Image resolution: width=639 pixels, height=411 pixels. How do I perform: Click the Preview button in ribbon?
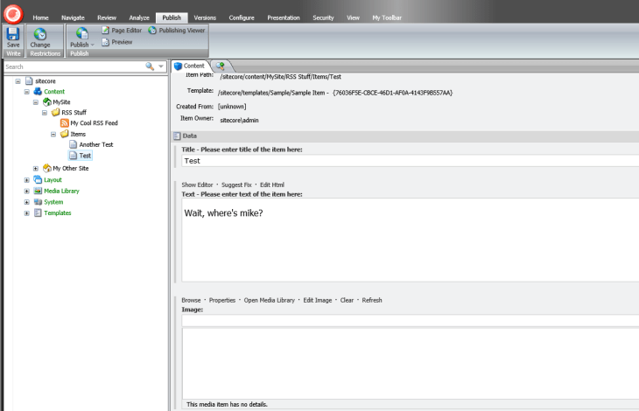pyautogui.click(x=121, y=42)
